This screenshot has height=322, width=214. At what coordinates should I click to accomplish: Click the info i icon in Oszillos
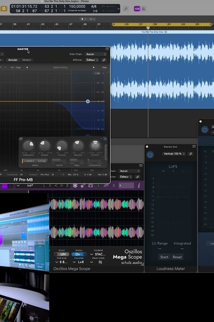coord(139,186)
